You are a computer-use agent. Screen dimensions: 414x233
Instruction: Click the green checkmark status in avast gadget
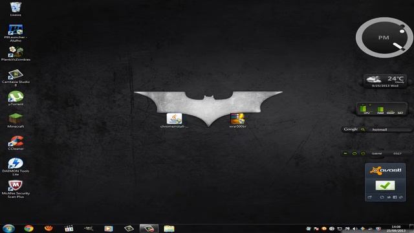point(386,186)
